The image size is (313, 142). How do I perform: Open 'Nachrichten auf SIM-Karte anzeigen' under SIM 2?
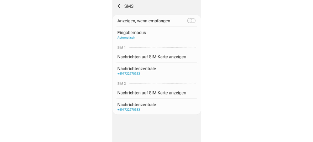pyautogui.click(x=152, y=93)
